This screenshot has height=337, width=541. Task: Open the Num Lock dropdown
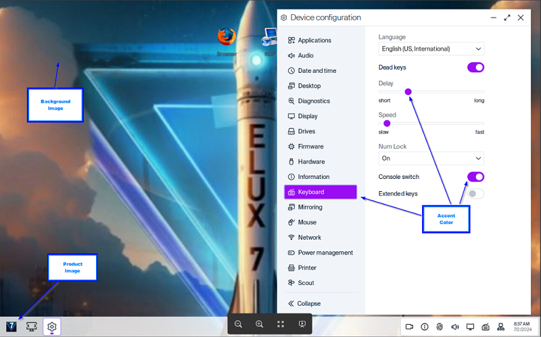431,158
